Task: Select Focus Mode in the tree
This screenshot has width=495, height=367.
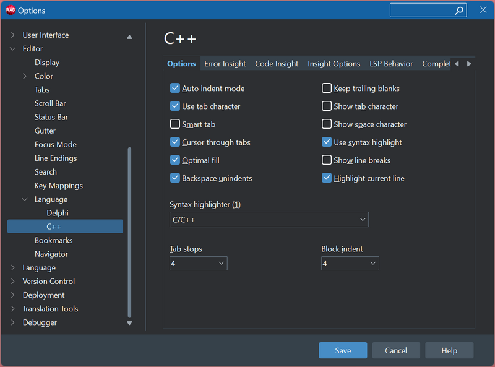Action: pyautogui.click(x=56, y=145)
